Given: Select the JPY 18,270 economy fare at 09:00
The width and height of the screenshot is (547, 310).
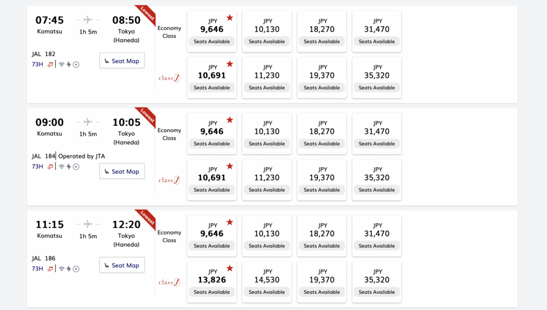Looking at the screenshot, I should pos(322,134).
